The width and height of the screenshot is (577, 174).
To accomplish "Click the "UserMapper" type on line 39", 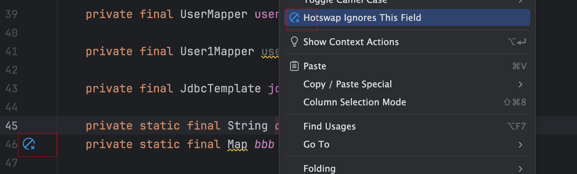I will 213,14.
